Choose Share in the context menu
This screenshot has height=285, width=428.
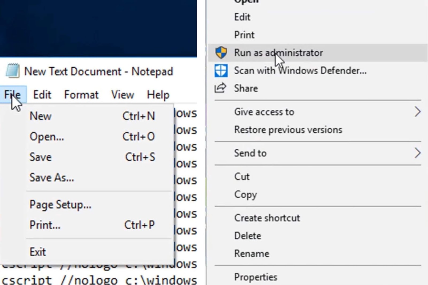click(x=318, y=88)
